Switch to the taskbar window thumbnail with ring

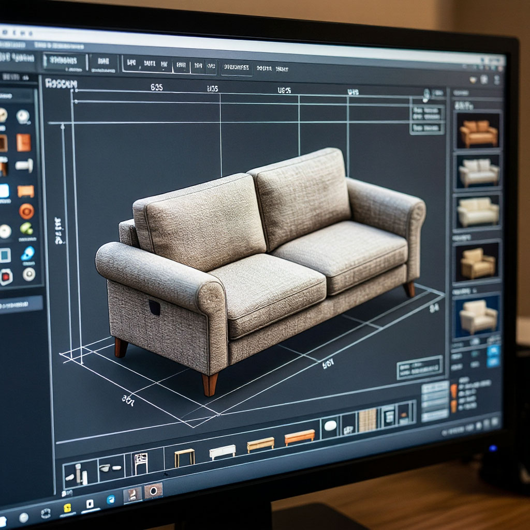coord(153,491)
